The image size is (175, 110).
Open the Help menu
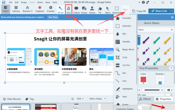[55, 2]
